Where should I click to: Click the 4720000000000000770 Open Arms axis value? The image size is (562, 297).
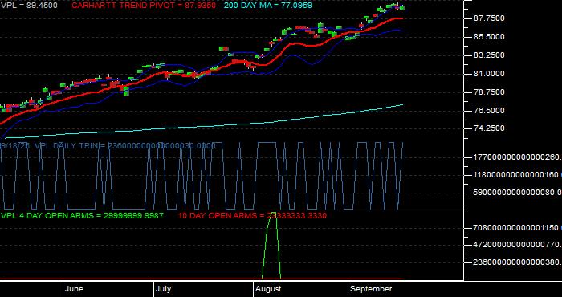518,245
